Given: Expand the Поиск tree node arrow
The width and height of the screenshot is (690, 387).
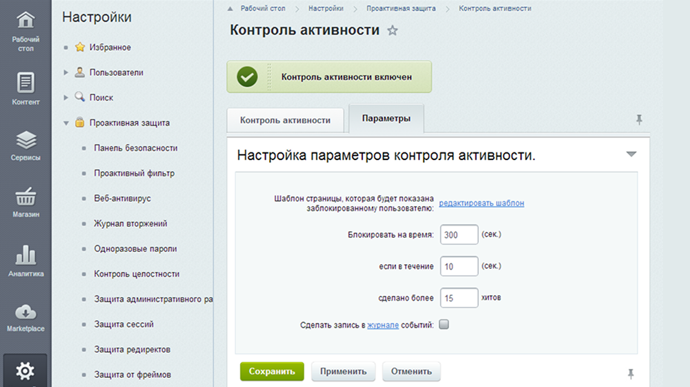Looking at the screenshot, I should click(x=66, y=98).
